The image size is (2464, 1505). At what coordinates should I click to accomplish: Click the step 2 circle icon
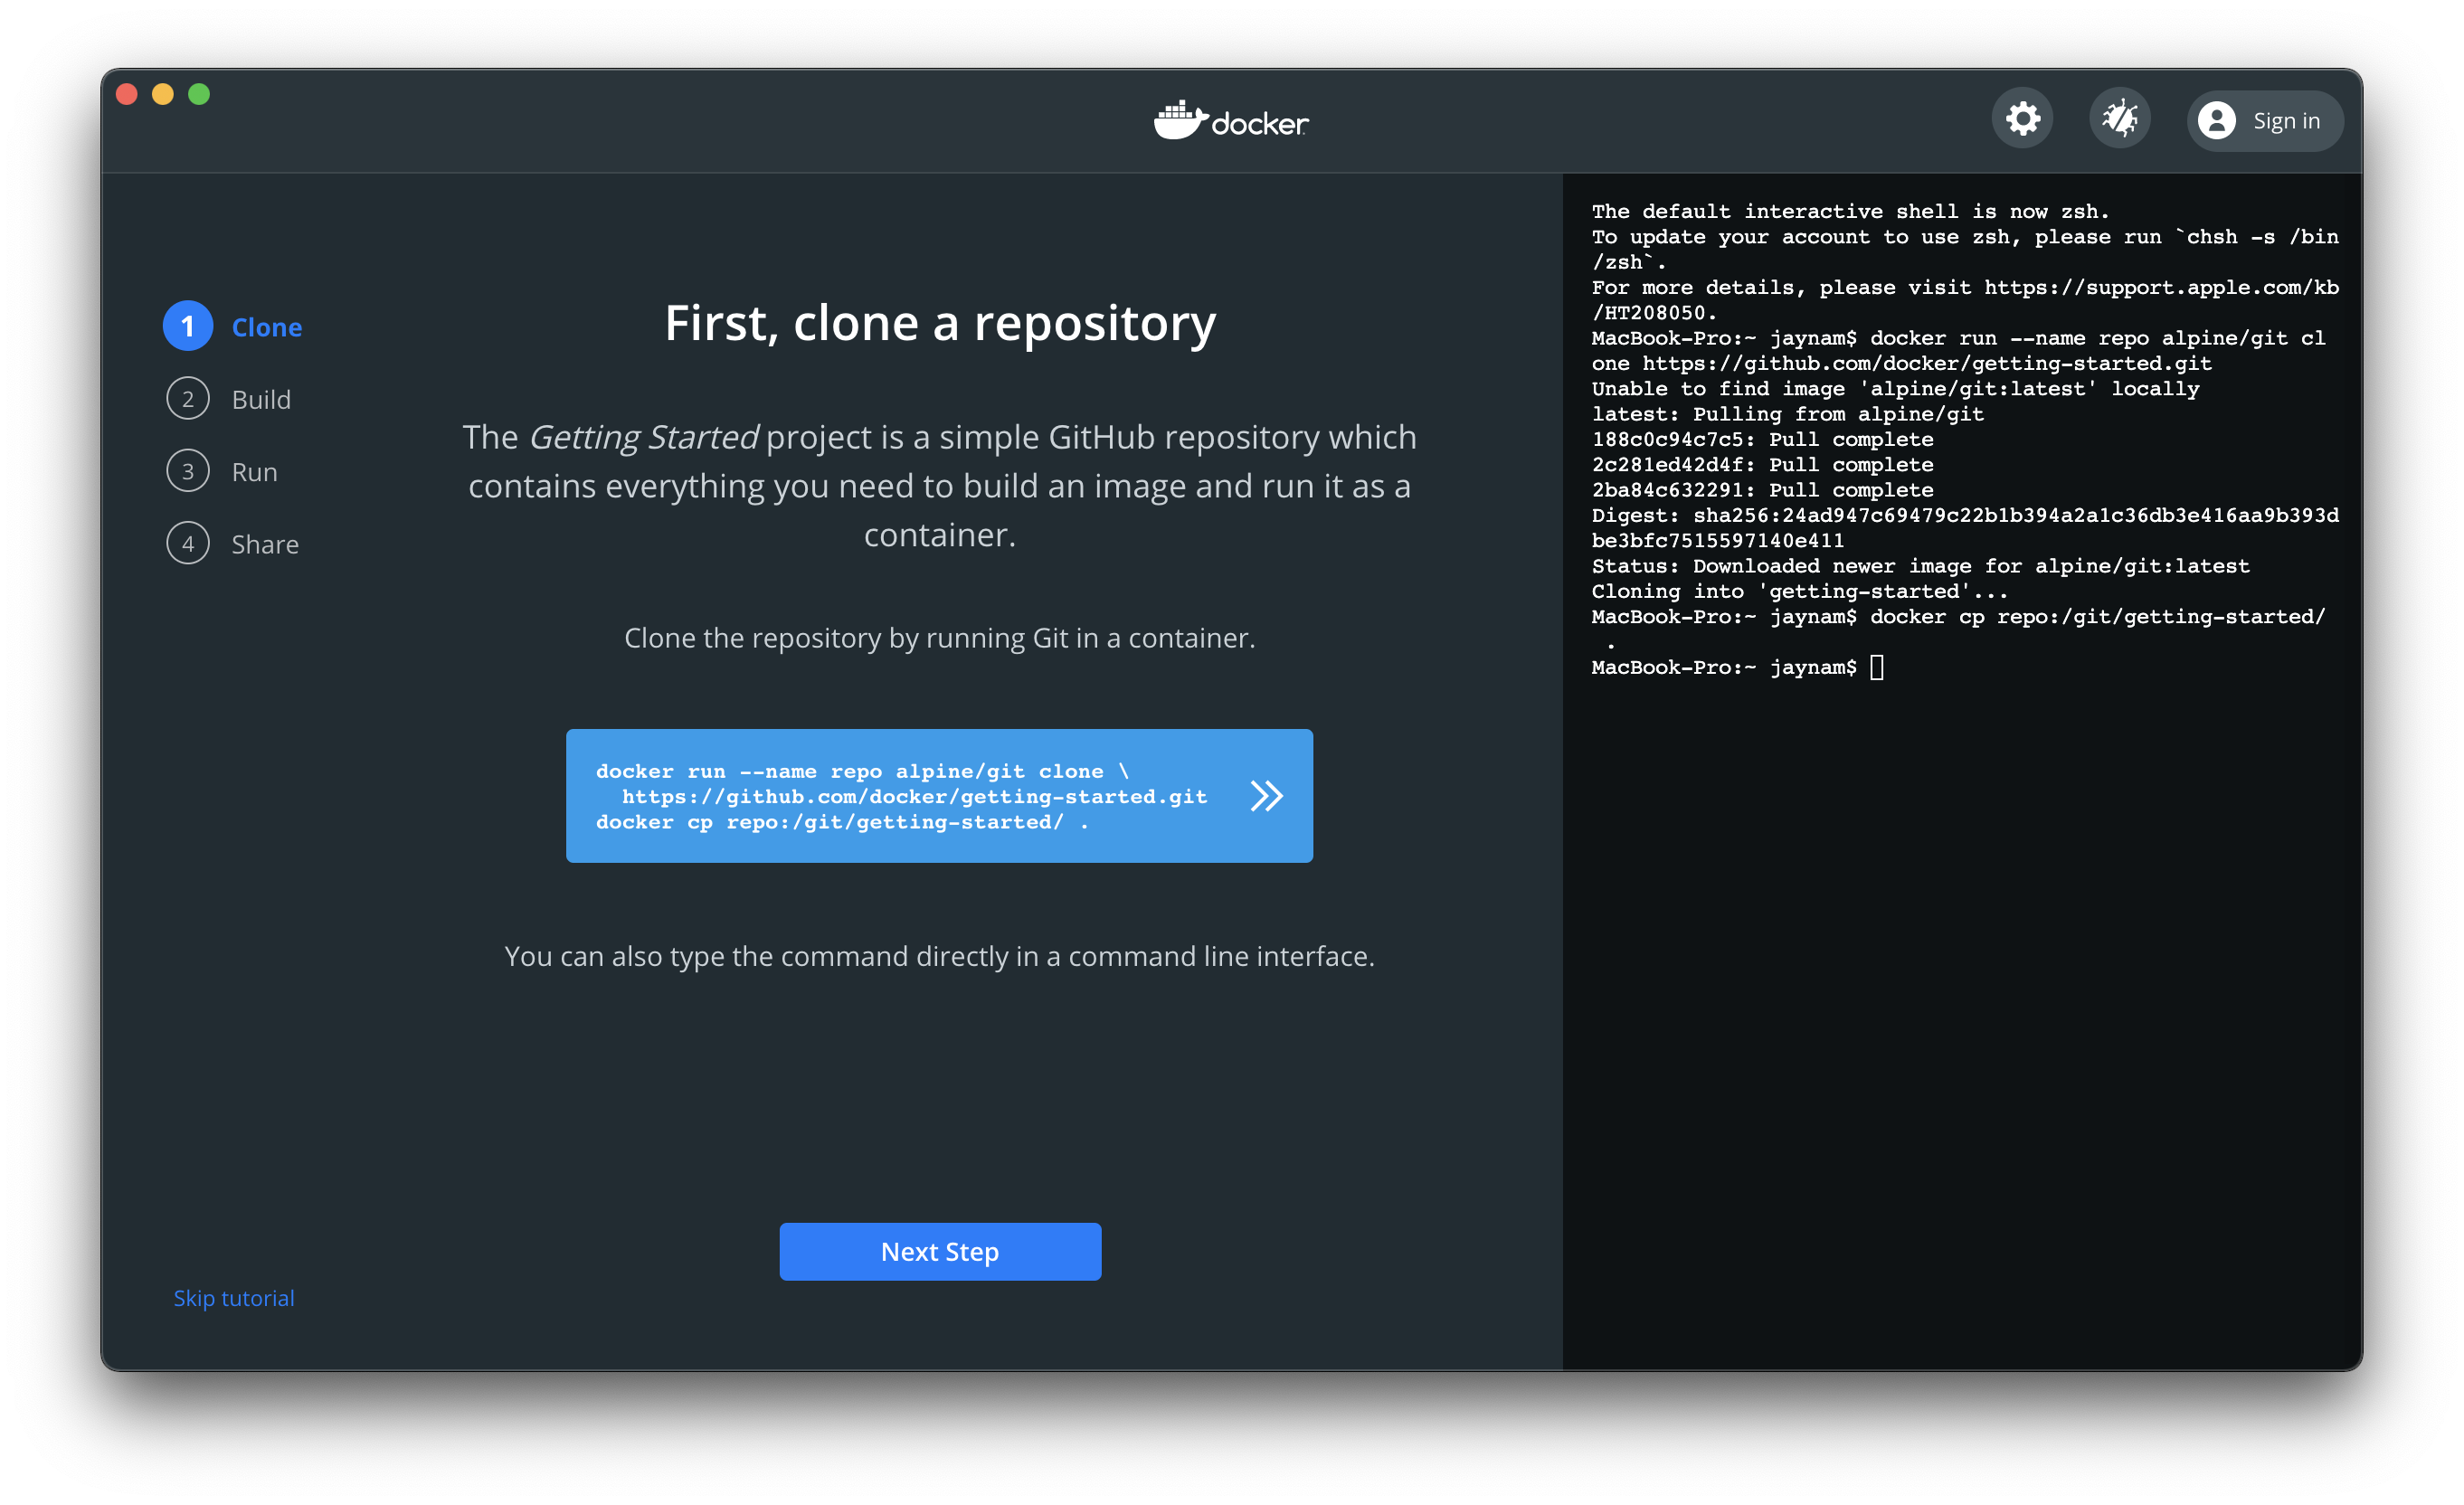coord(188,399)
